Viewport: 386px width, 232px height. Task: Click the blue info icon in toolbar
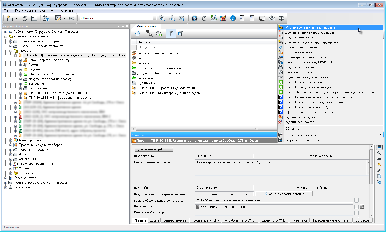(233, 18)
